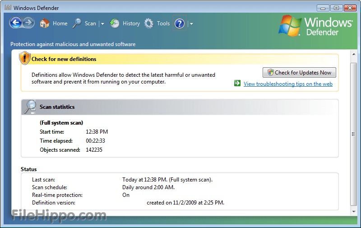
Task: Click the History clock icon
Action: coord(114,23)
